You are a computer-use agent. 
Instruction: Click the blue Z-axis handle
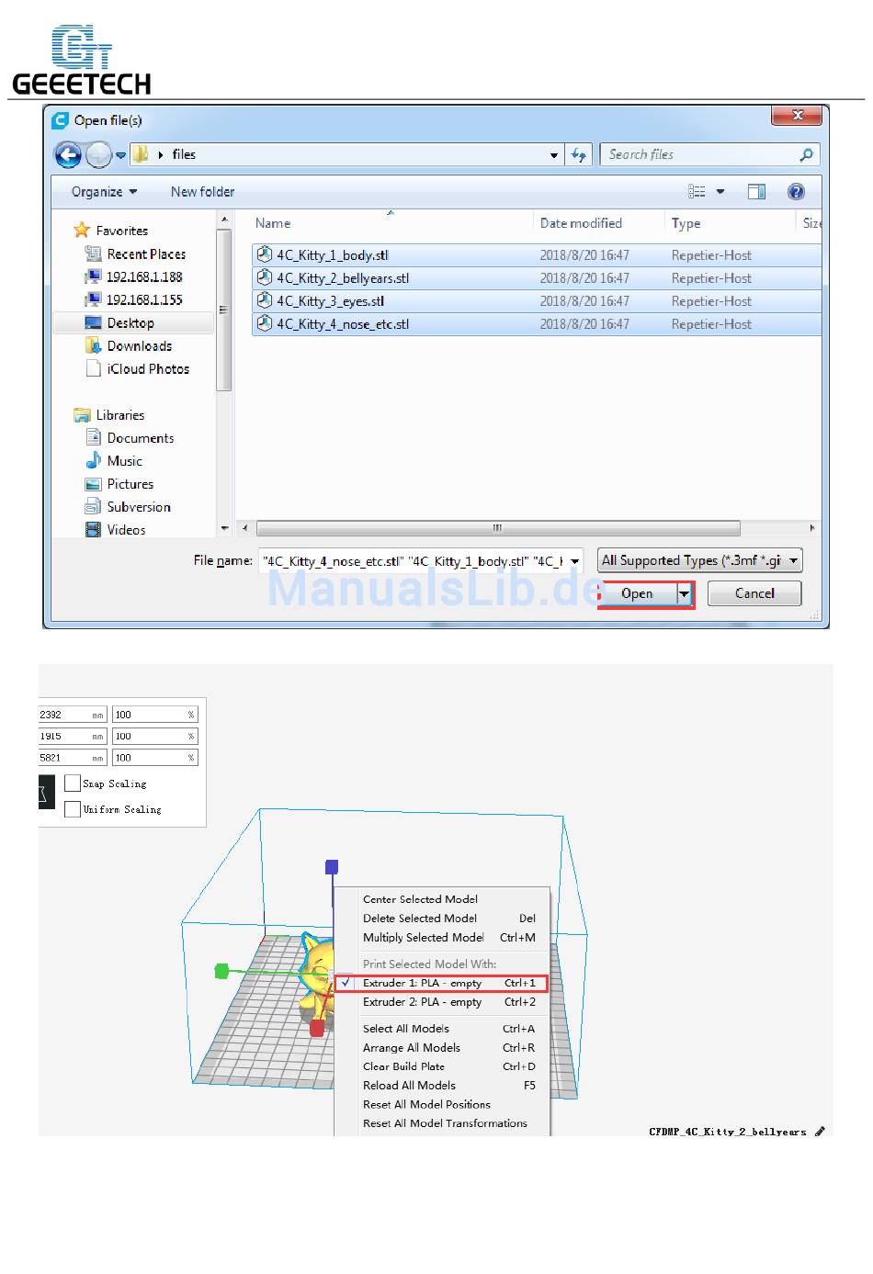click(x=332, y=866)
